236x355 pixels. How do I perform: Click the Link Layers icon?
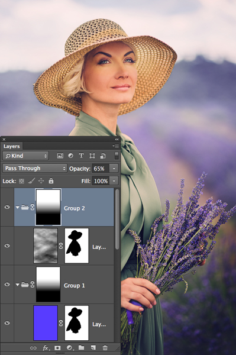(x=33, y=348)
